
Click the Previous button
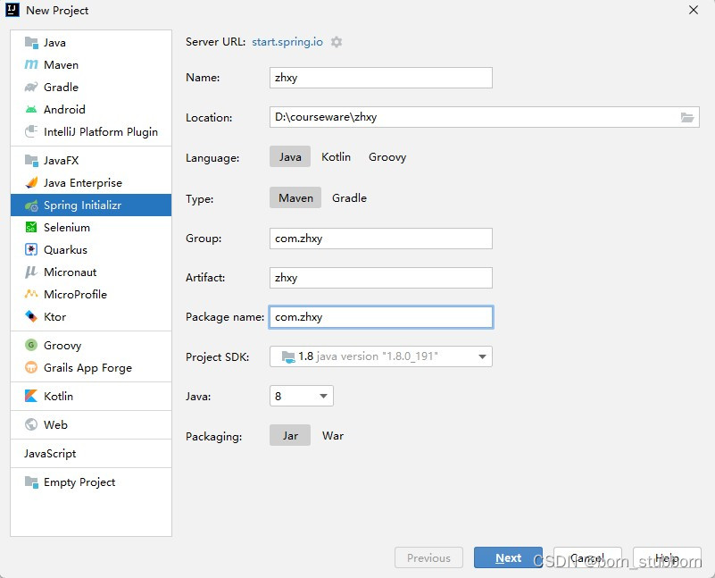(x=428, y=557)
